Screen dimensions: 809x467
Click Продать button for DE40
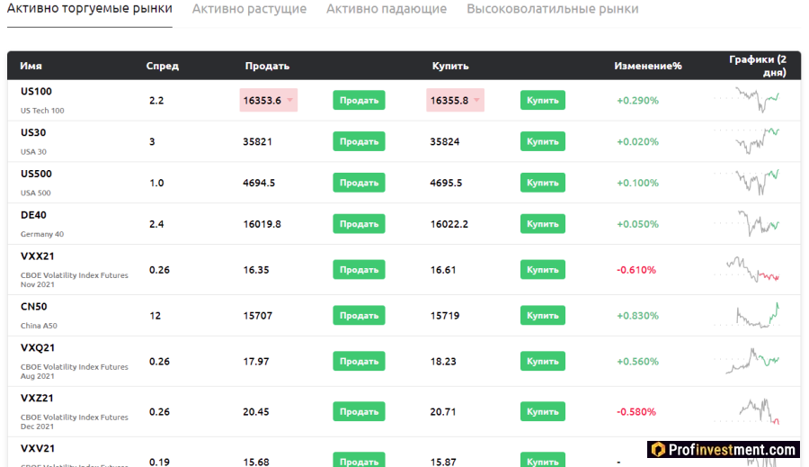click(359, 224)
